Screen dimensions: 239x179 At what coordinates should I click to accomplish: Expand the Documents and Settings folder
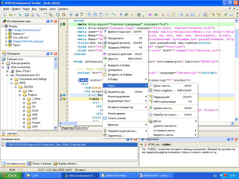pyautogui.click(x=11, y=79)
